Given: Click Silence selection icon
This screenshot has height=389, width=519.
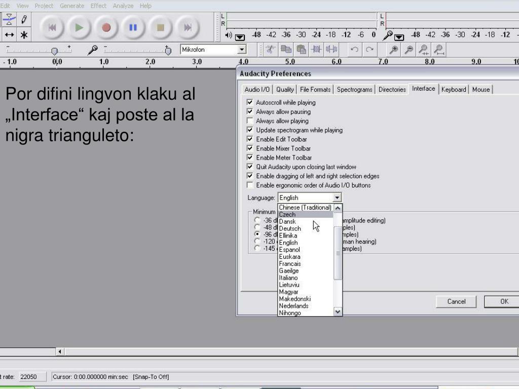Looking at the screenshot, I should click(x=331, y=50).
